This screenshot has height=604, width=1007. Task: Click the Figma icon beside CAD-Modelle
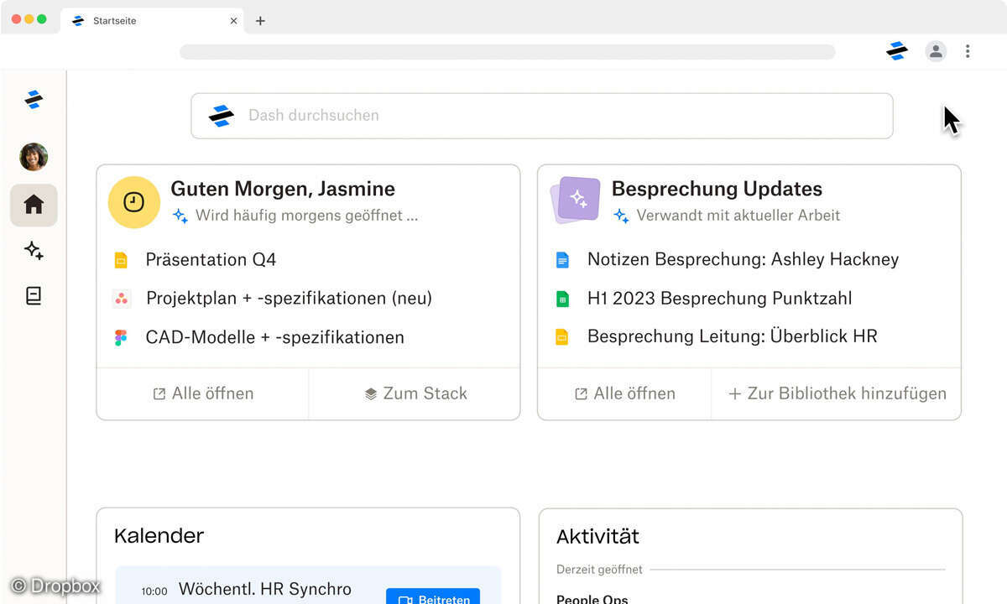(x=121, y=337)
